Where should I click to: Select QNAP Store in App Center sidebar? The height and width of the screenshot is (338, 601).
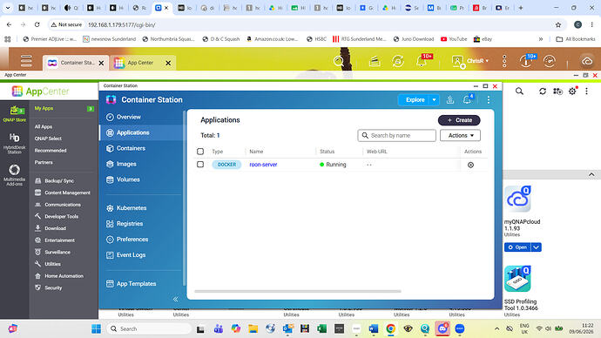pyautogui.click(x=15, y=114)
